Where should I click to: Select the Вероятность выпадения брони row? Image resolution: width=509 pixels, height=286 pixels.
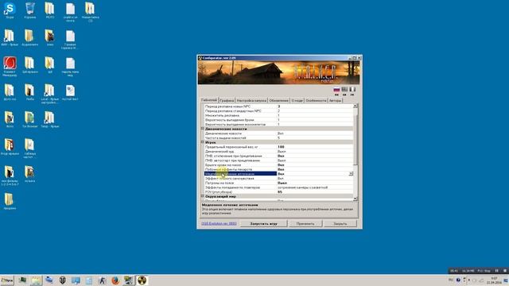pyautogui.click(x=278, y=120)
